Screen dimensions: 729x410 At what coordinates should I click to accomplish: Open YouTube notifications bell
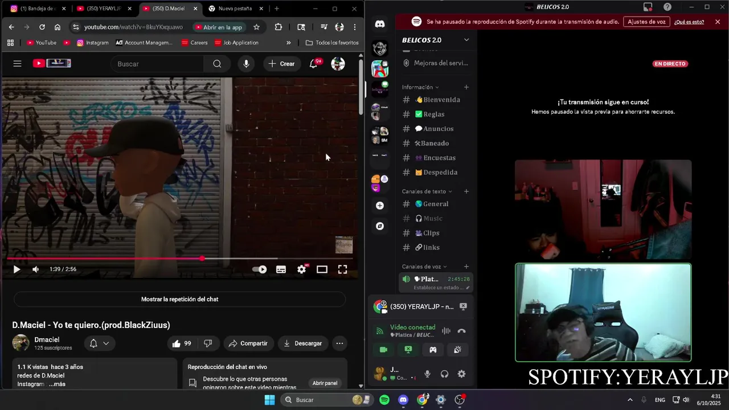(x=313, y=64)
